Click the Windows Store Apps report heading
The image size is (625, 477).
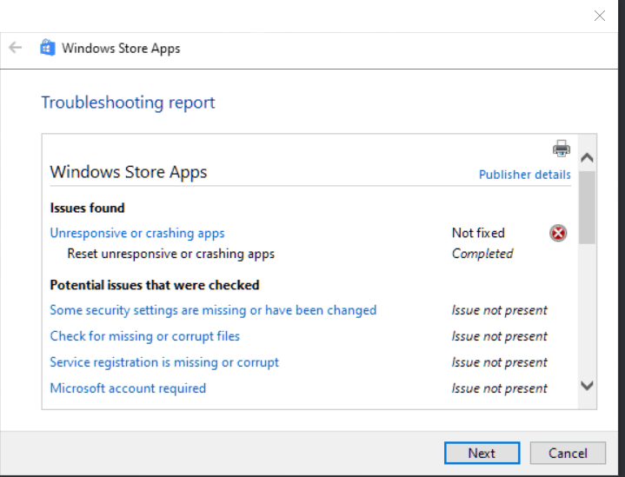point(129,172)
